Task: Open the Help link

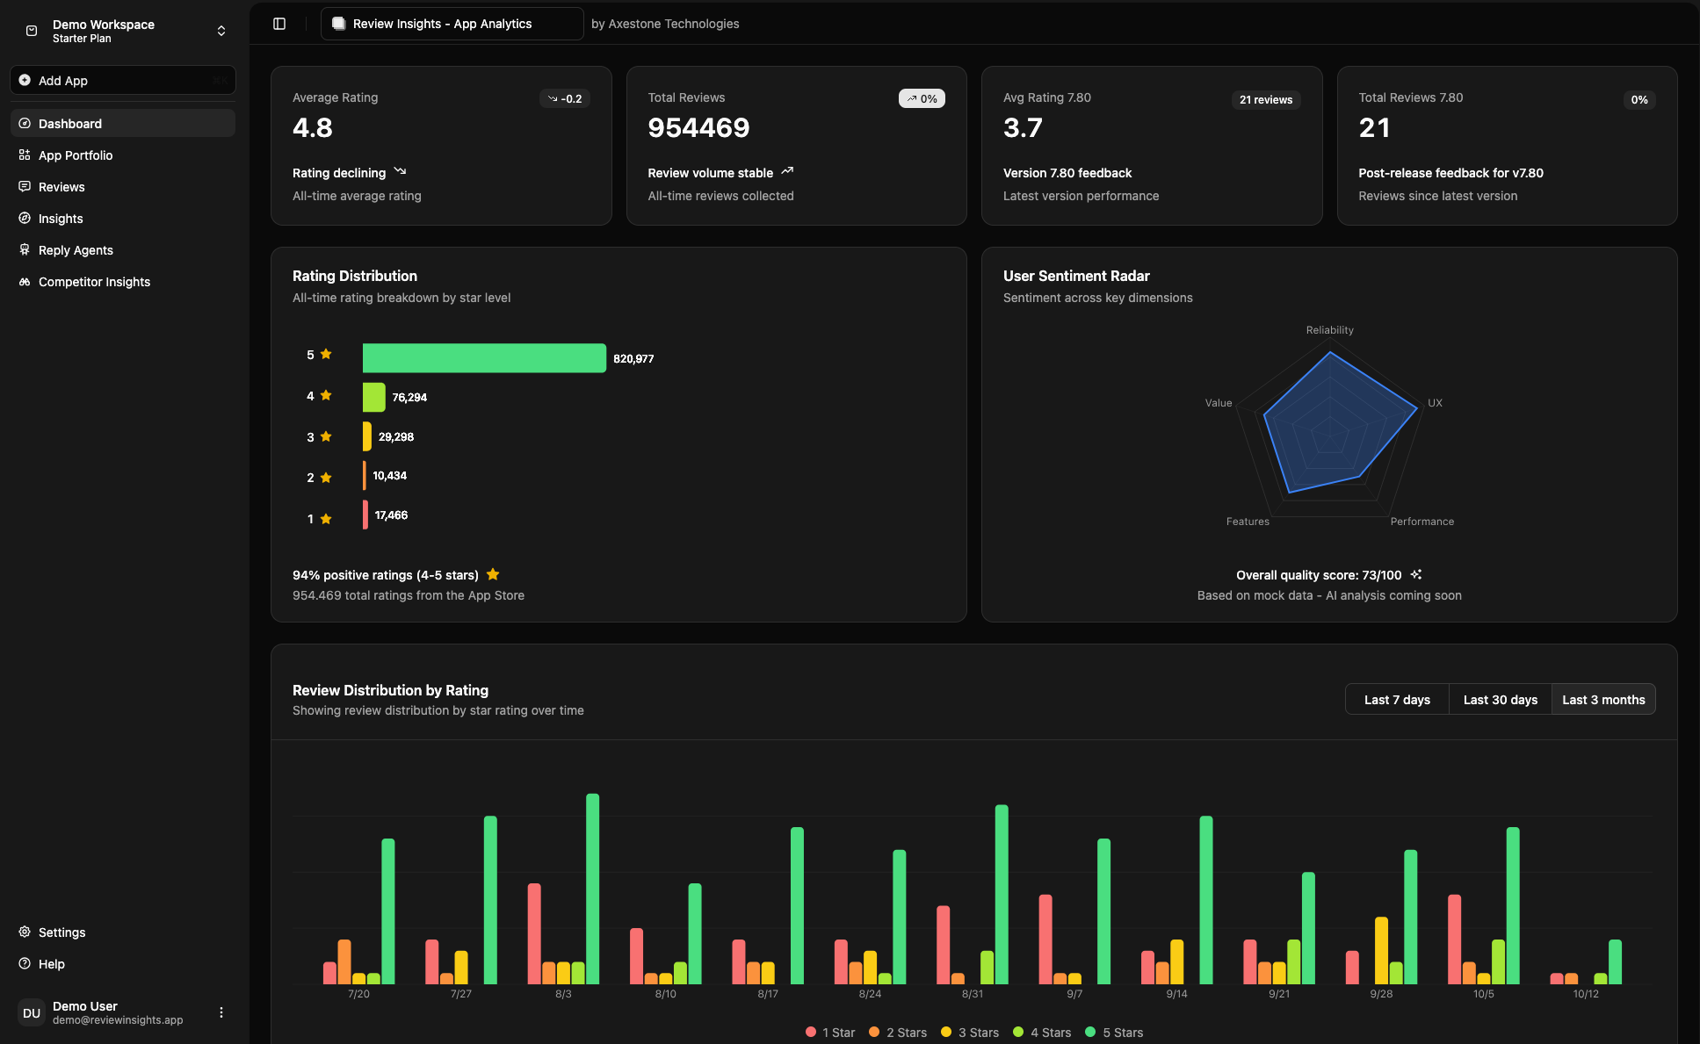Action: (51, 963)
